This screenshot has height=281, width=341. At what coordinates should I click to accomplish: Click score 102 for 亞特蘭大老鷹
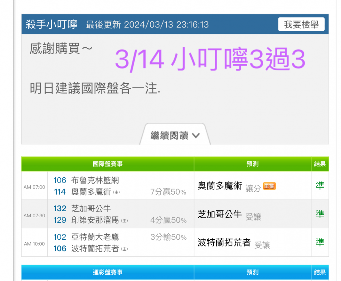60,237
